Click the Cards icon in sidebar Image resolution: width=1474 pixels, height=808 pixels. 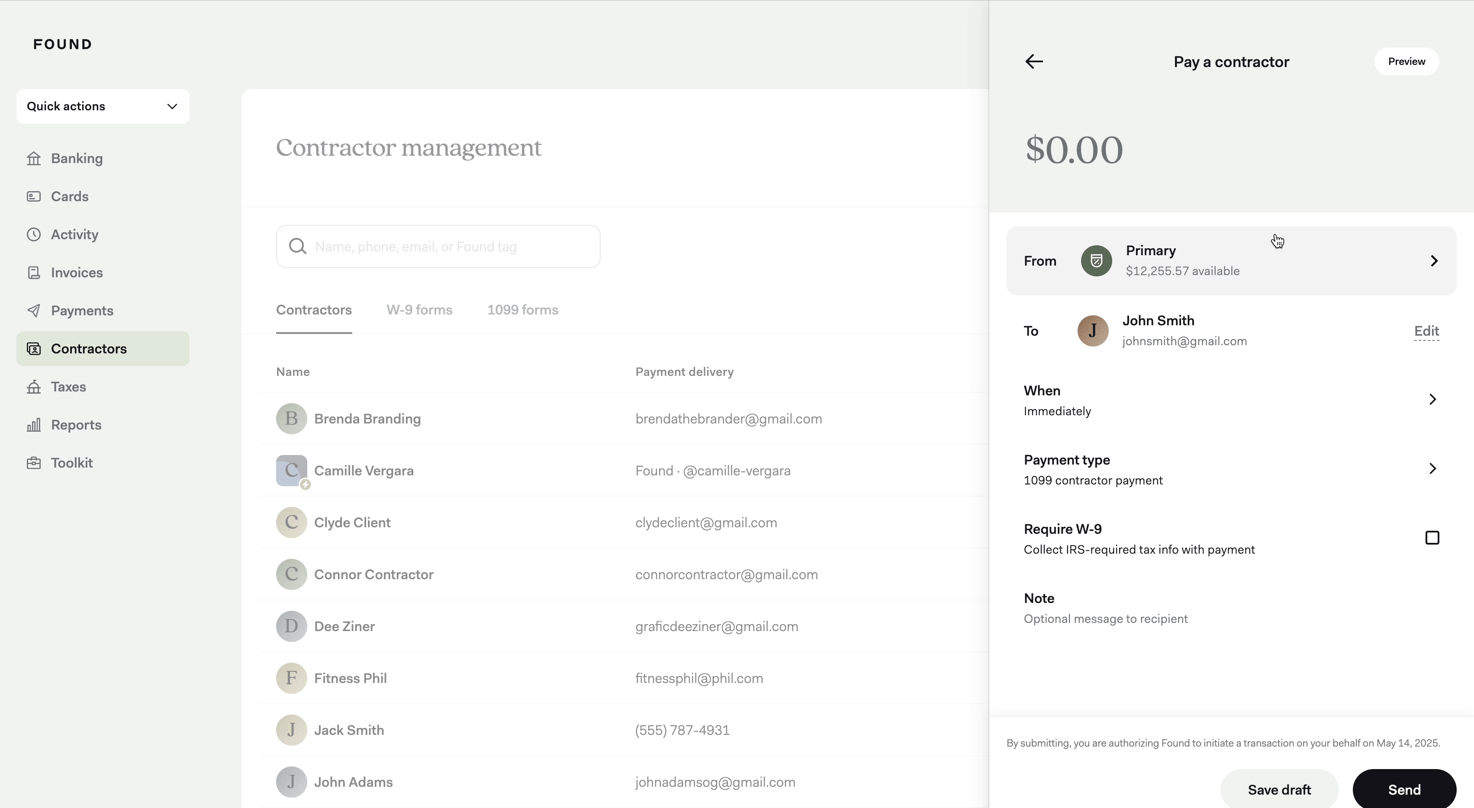(34, 196)
